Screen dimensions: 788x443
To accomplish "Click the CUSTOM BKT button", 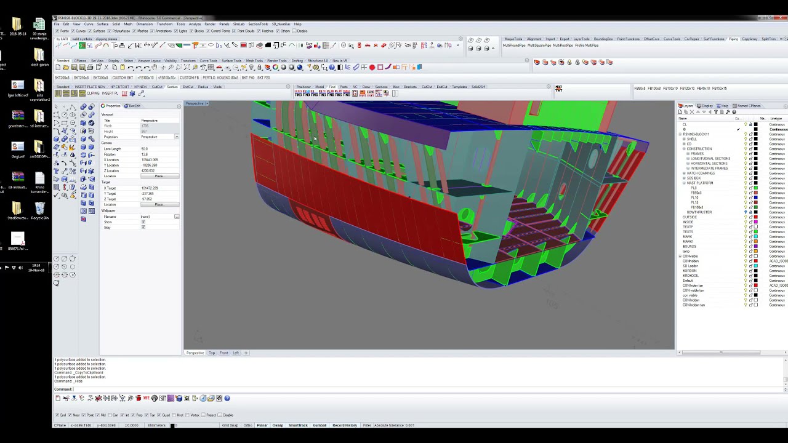I will coord(123,78).
